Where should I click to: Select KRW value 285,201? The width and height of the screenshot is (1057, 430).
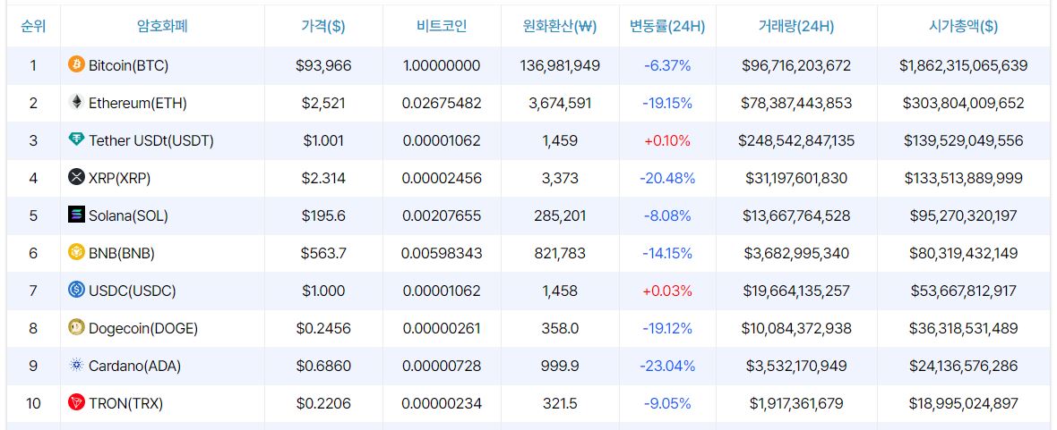560,216
